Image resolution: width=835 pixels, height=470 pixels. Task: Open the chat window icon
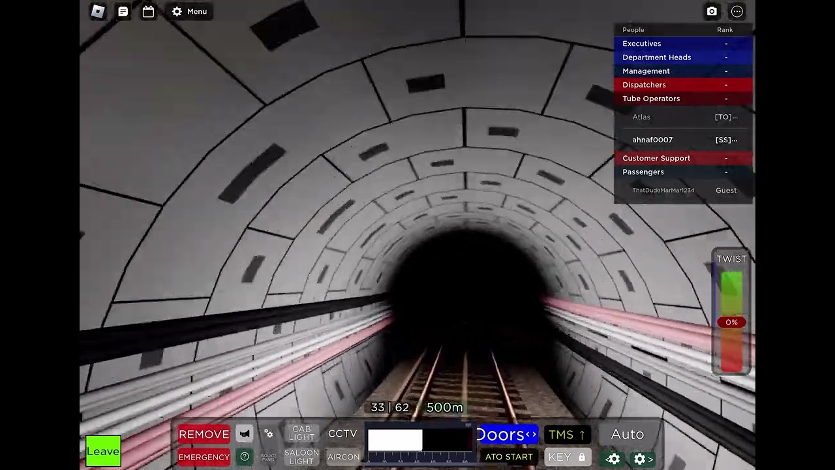click(123, 11)
